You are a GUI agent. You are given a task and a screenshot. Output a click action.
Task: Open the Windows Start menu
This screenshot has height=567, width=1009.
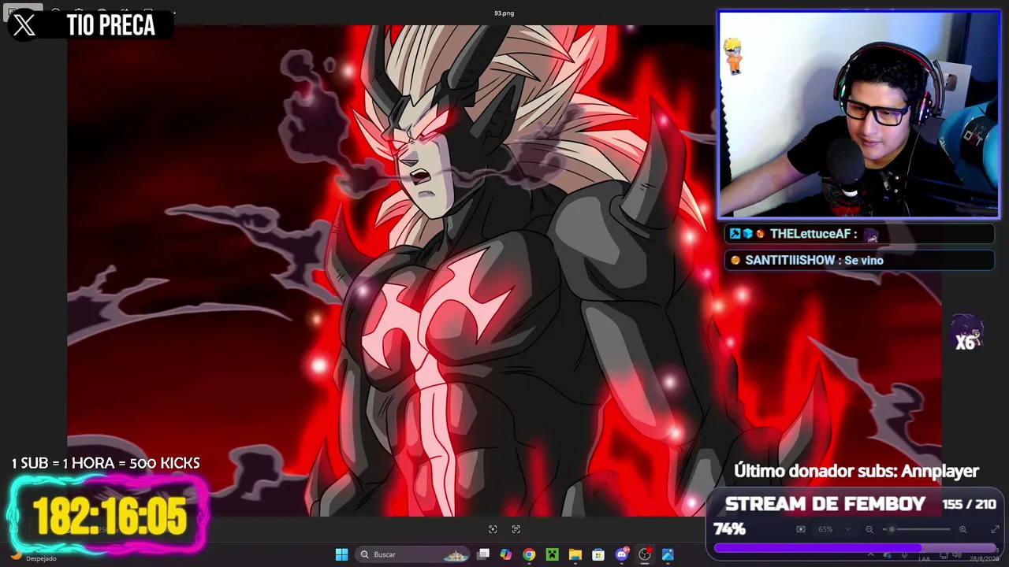pyautogui.click(x=341, y=554)
